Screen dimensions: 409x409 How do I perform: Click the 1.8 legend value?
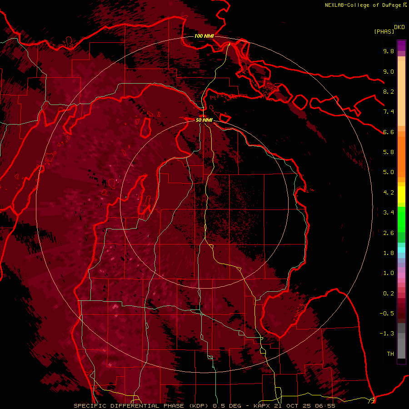(x=389, y=253)
